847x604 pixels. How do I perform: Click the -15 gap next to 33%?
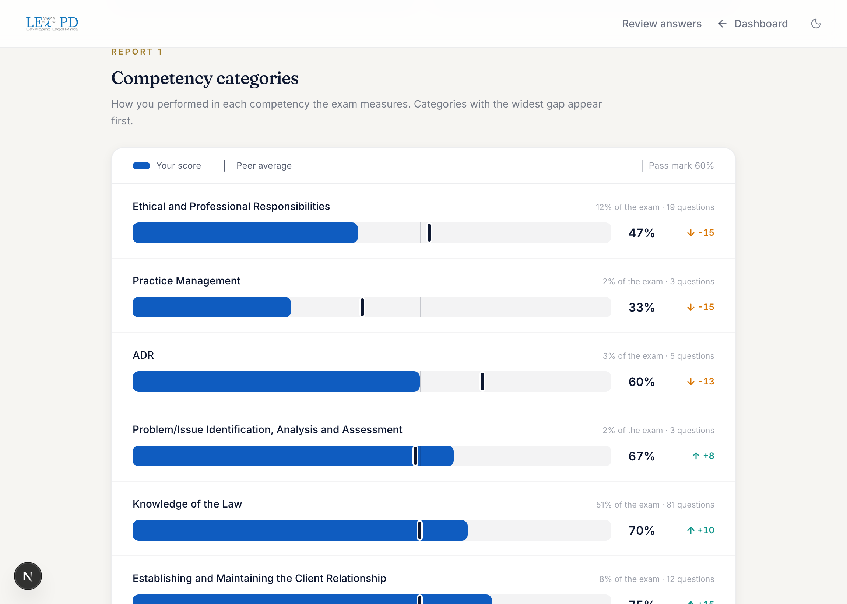pos(700,307)
